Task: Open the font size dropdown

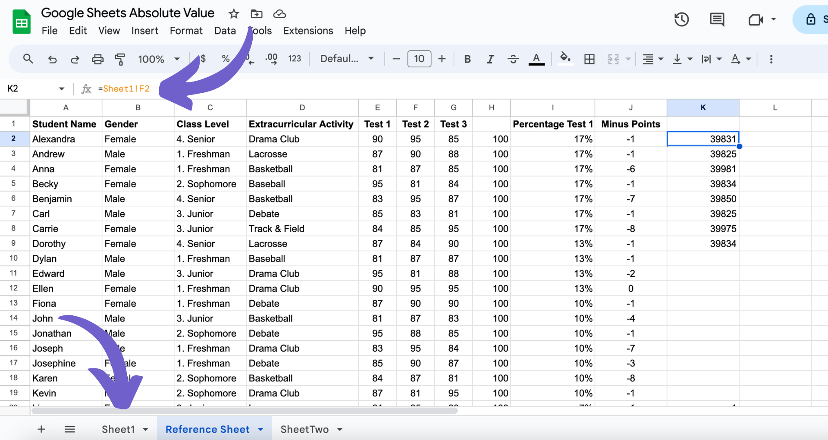Action: [x=419, y=59]
